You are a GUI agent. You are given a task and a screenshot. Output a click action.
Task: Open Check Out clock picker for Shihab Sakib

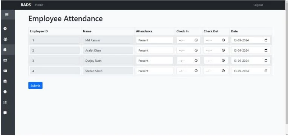[x=223, y=71]
